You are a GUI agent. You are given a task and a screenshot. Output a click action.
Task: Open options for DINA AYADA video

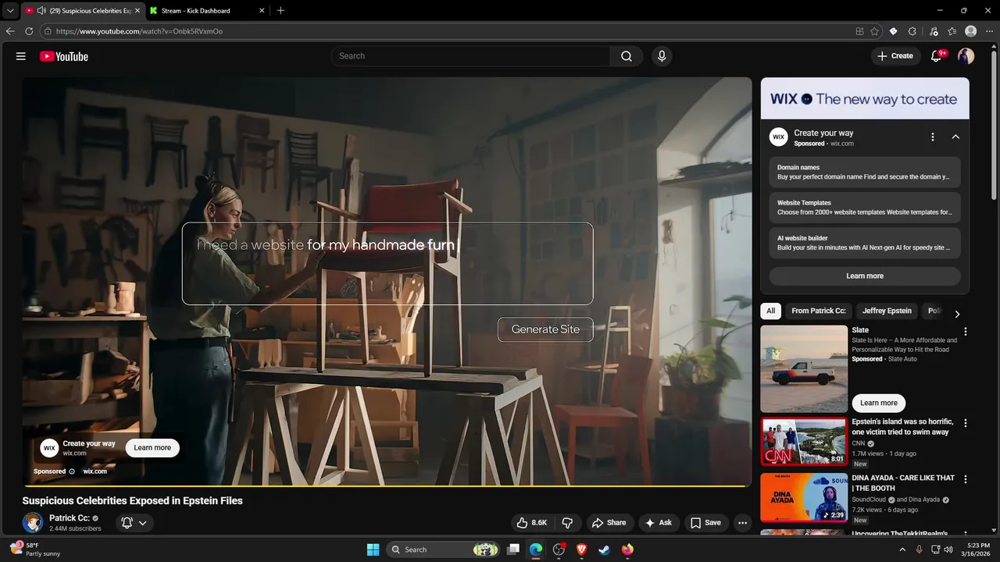[x=966, y=479]
